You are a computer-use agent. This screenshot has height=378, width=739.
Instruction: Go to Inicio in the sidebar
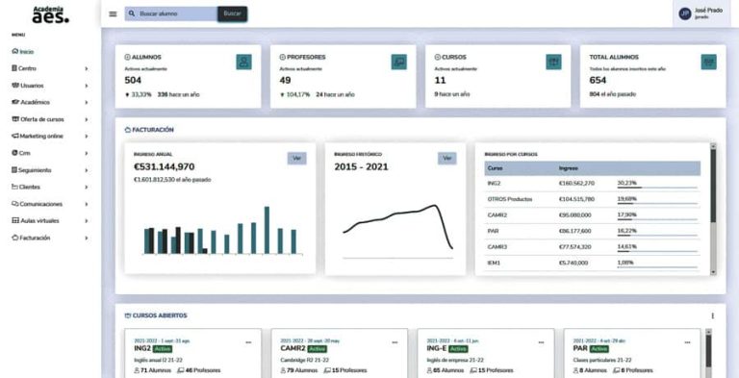pos(23,51)
